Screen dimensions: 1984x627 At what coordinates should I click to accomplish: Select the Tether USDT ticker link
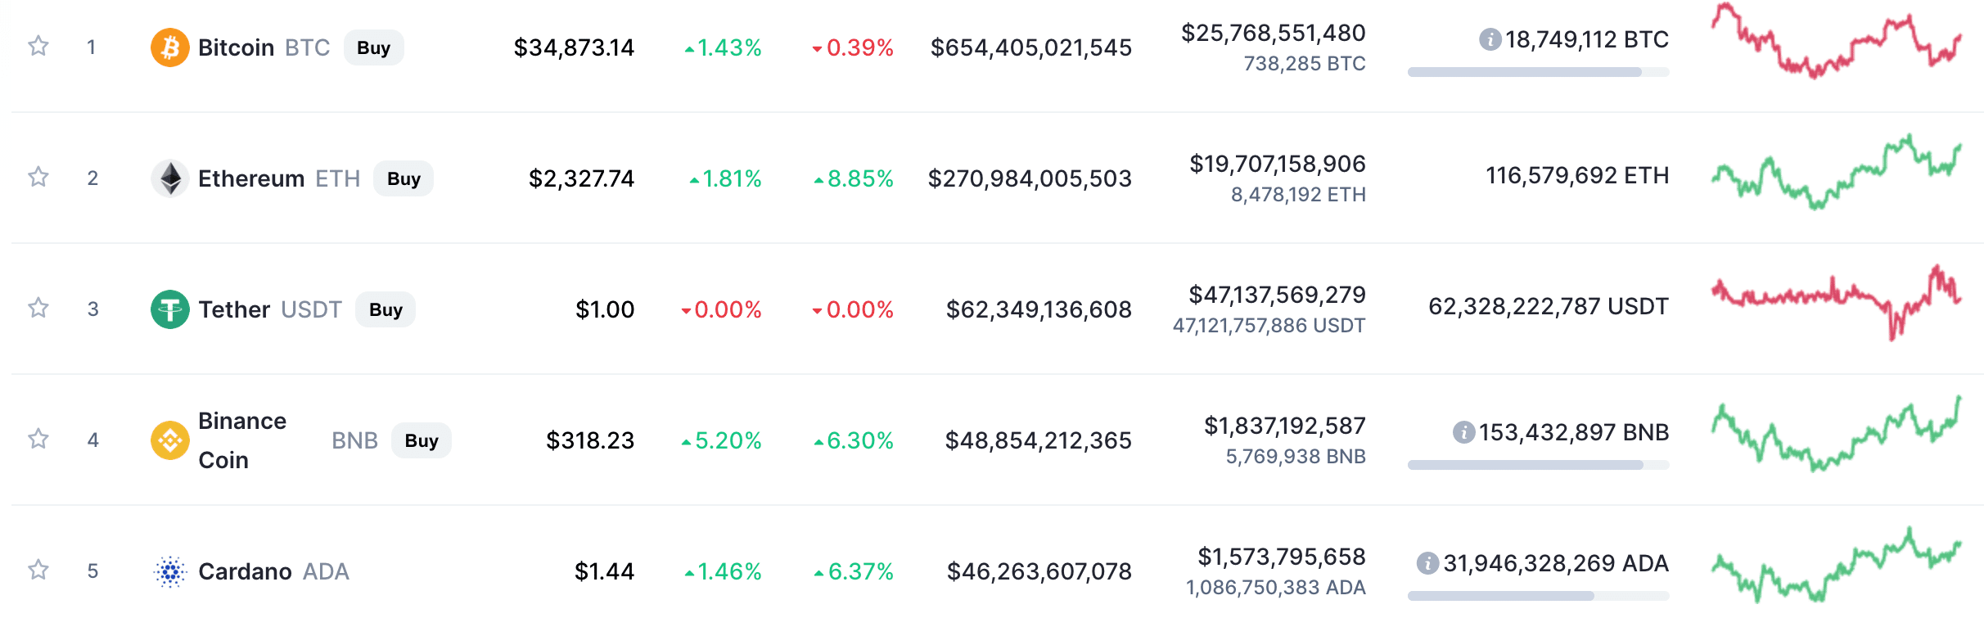(312, 309)
